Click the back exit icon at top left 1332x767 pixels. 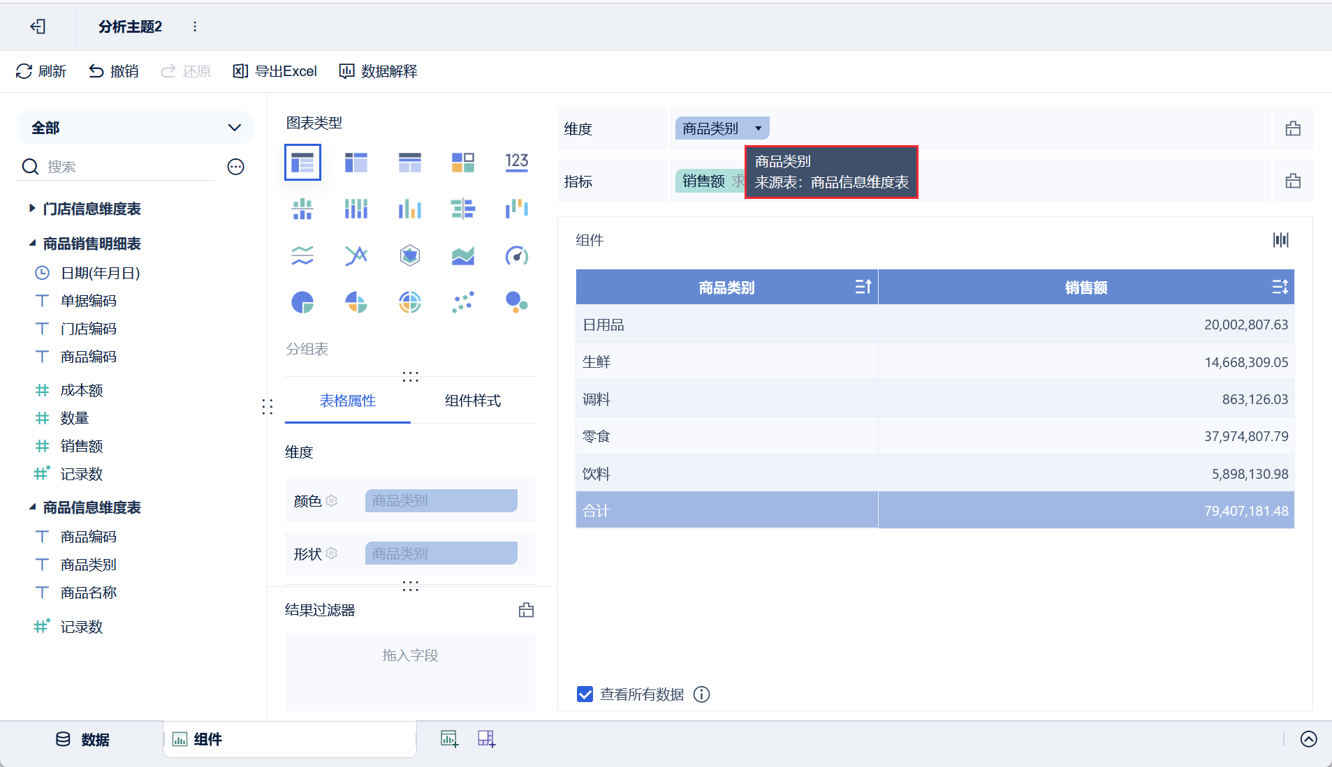pos(38,27)
